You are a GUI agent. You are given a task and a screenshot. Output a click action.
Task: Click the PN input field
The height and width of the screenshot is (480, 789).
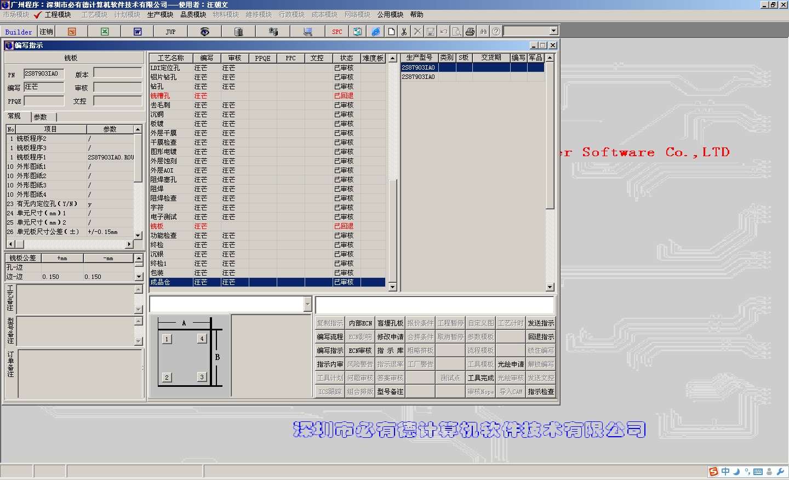pos(44,74)
